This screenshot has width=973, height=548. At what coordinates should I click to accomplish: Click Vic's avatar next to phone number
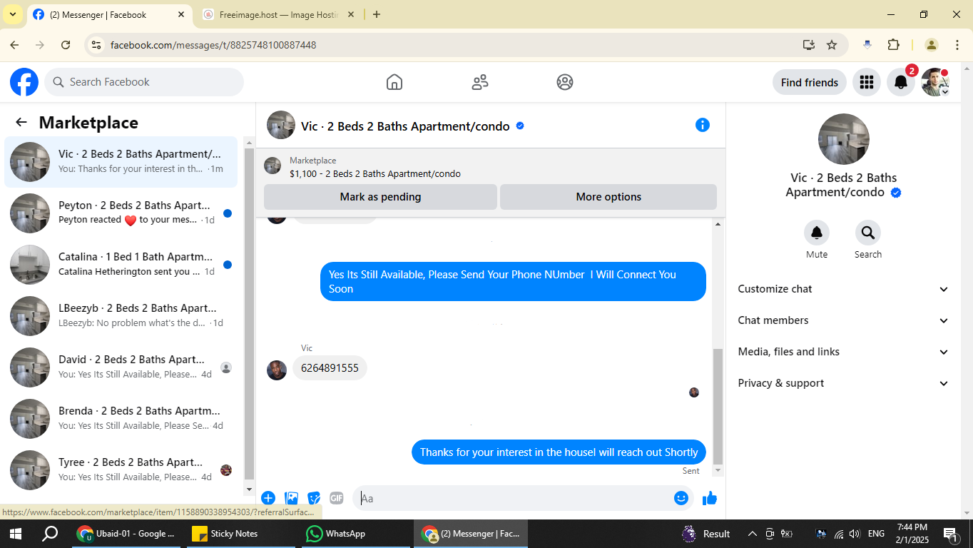pyautogui.click(x=277, y=370)
